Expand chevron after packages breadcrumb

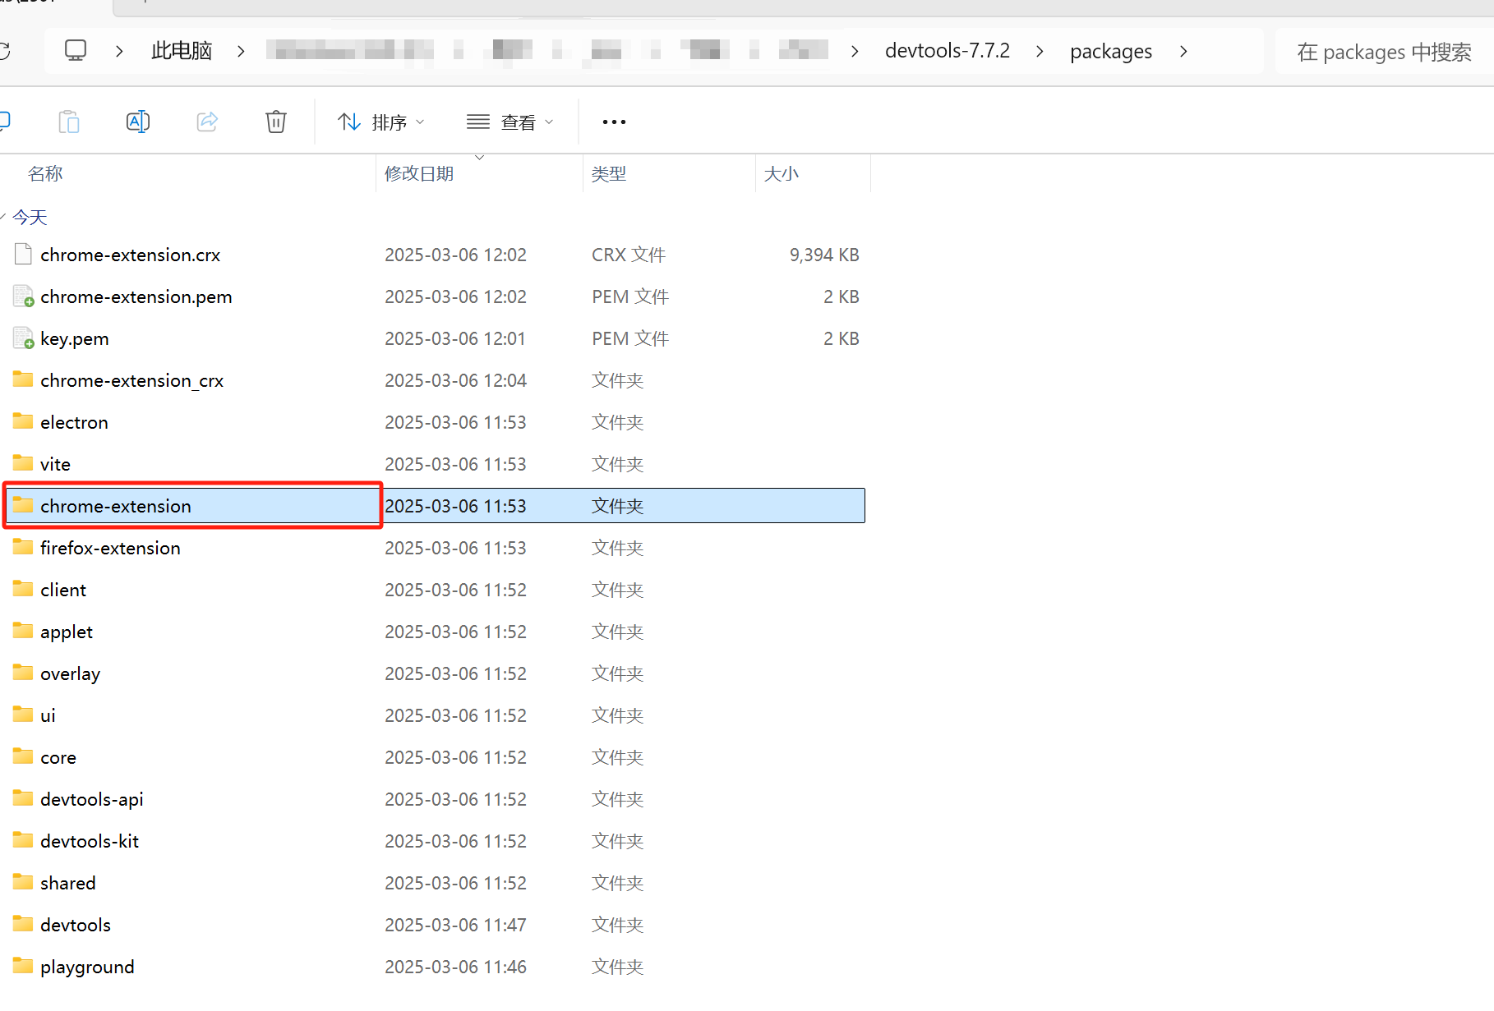point(1183,51)
